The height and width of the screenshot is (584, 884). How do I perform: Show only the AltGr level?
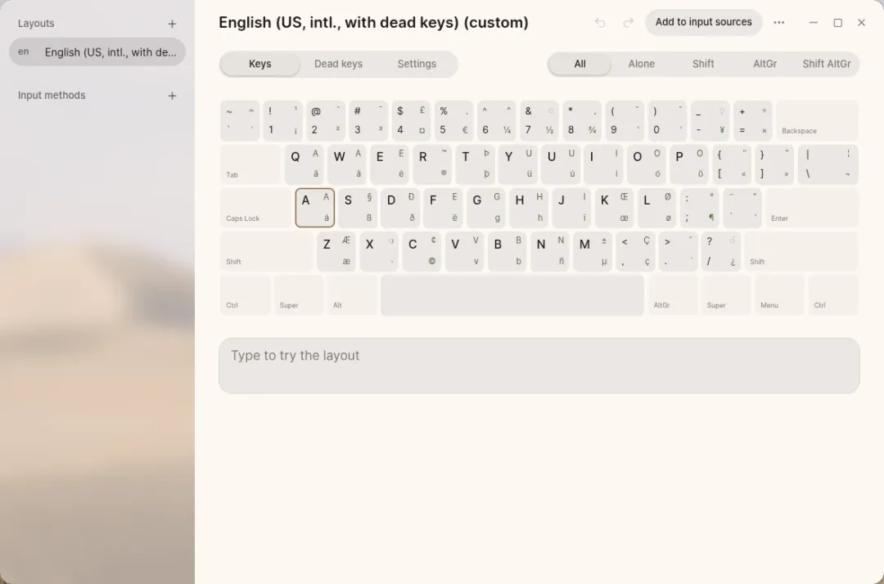coord(765,64)
